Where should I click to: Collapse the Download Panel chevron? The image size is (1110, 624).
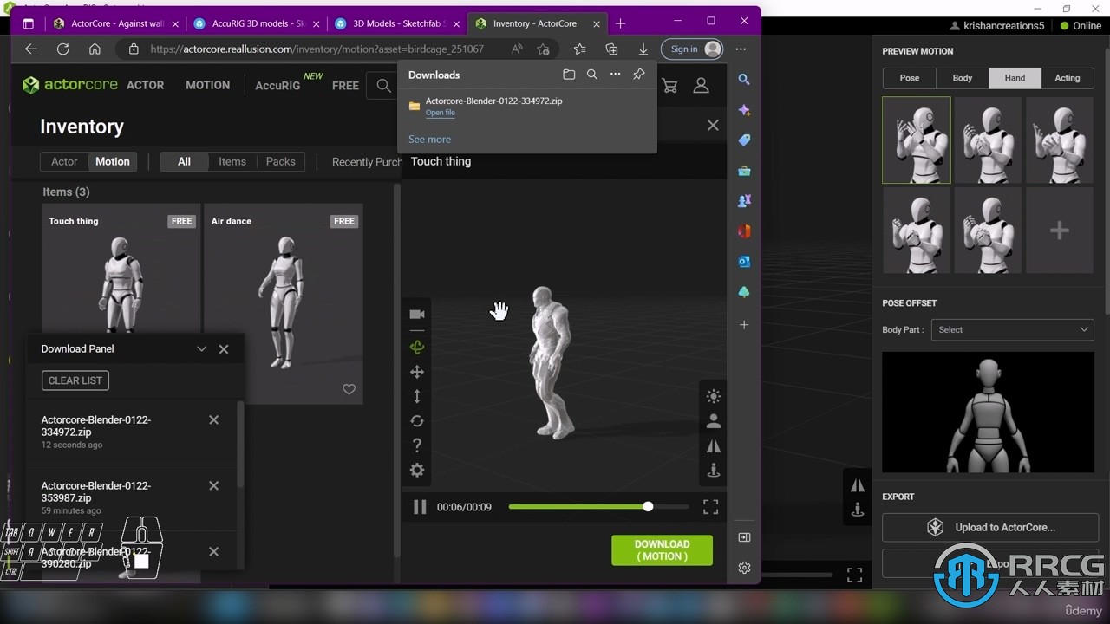click(201, 349)
